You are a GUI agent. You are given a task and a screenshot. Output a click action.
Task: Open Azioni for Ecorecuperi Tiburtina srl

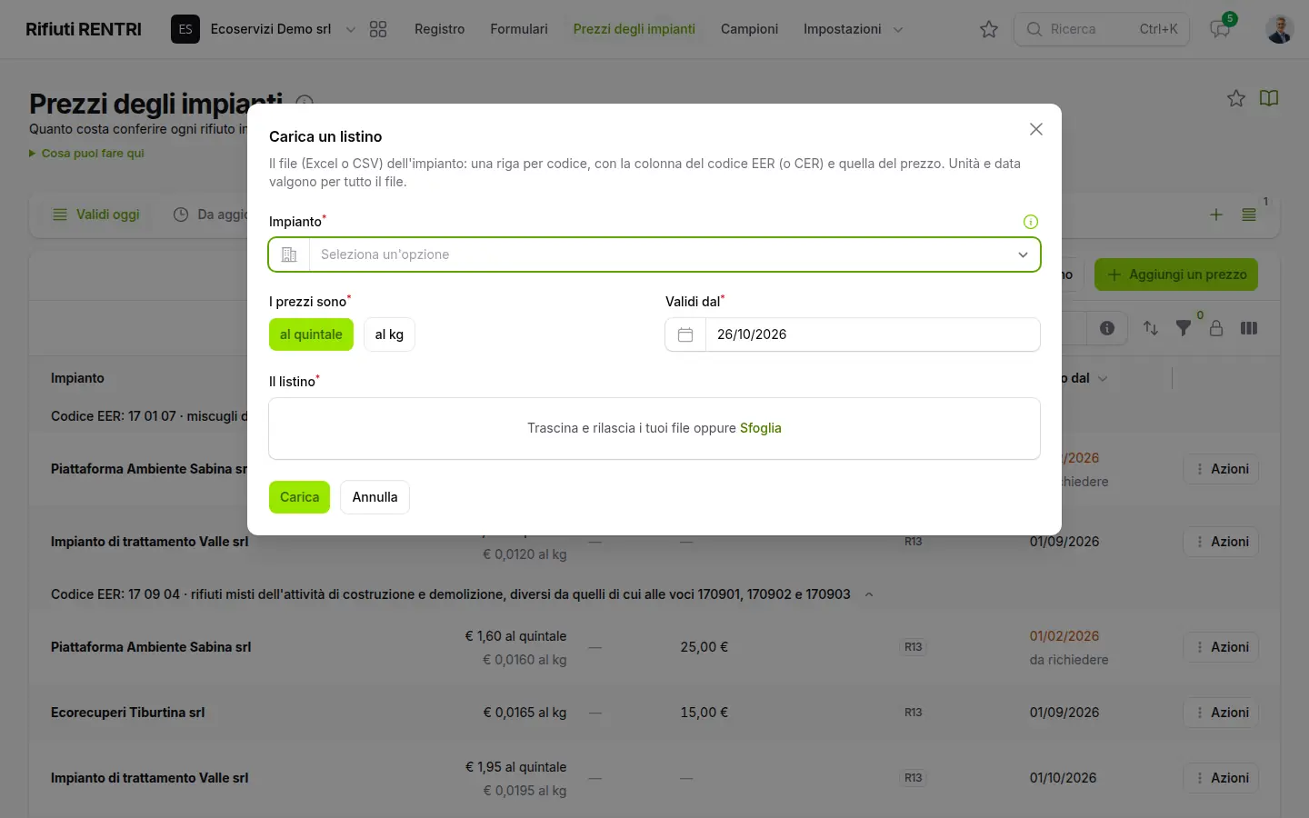(x=1221, y=713)
